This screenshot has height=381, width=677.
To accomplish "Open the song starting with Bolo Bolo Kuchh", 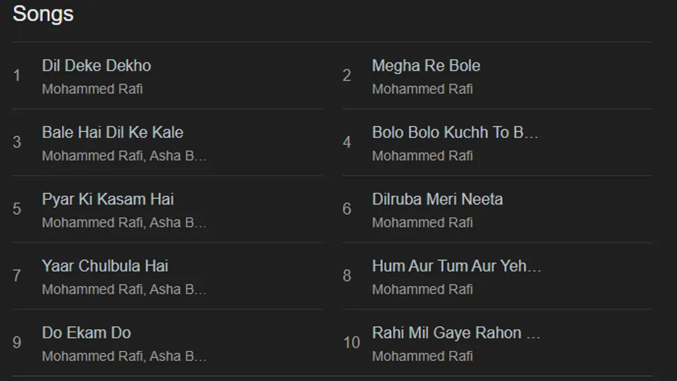I will [x=455, y=133].
